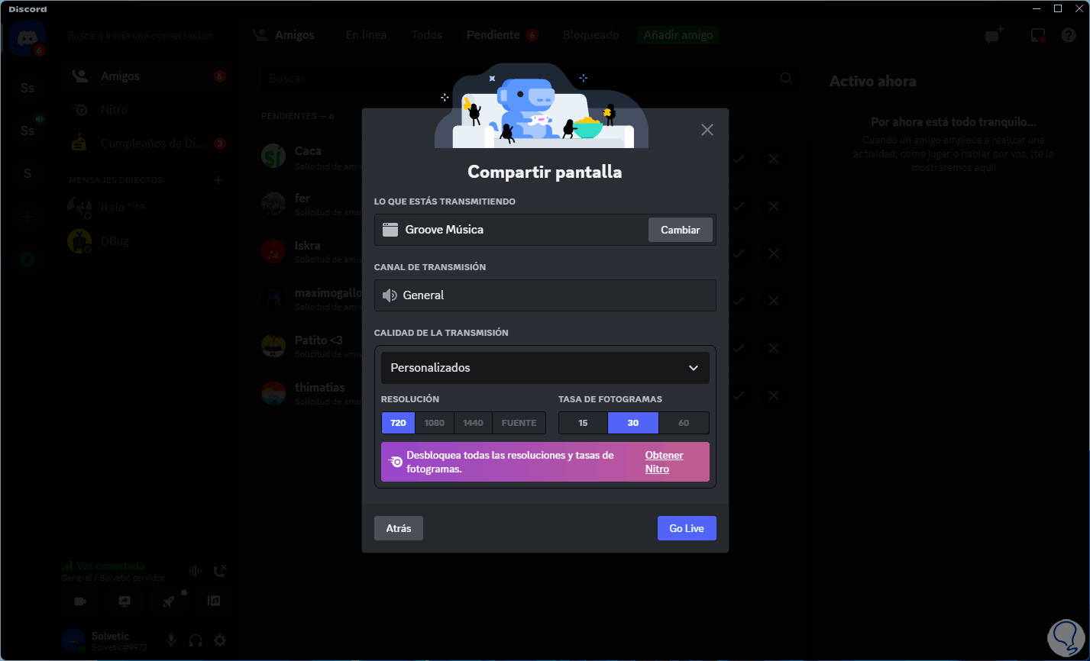Open user settings gear

point(220,641)
